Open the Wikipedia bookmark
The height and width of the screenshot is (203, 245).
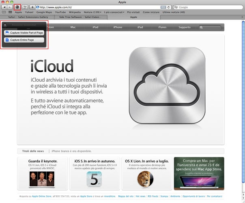pyautogui.click(x=75, y=12)
